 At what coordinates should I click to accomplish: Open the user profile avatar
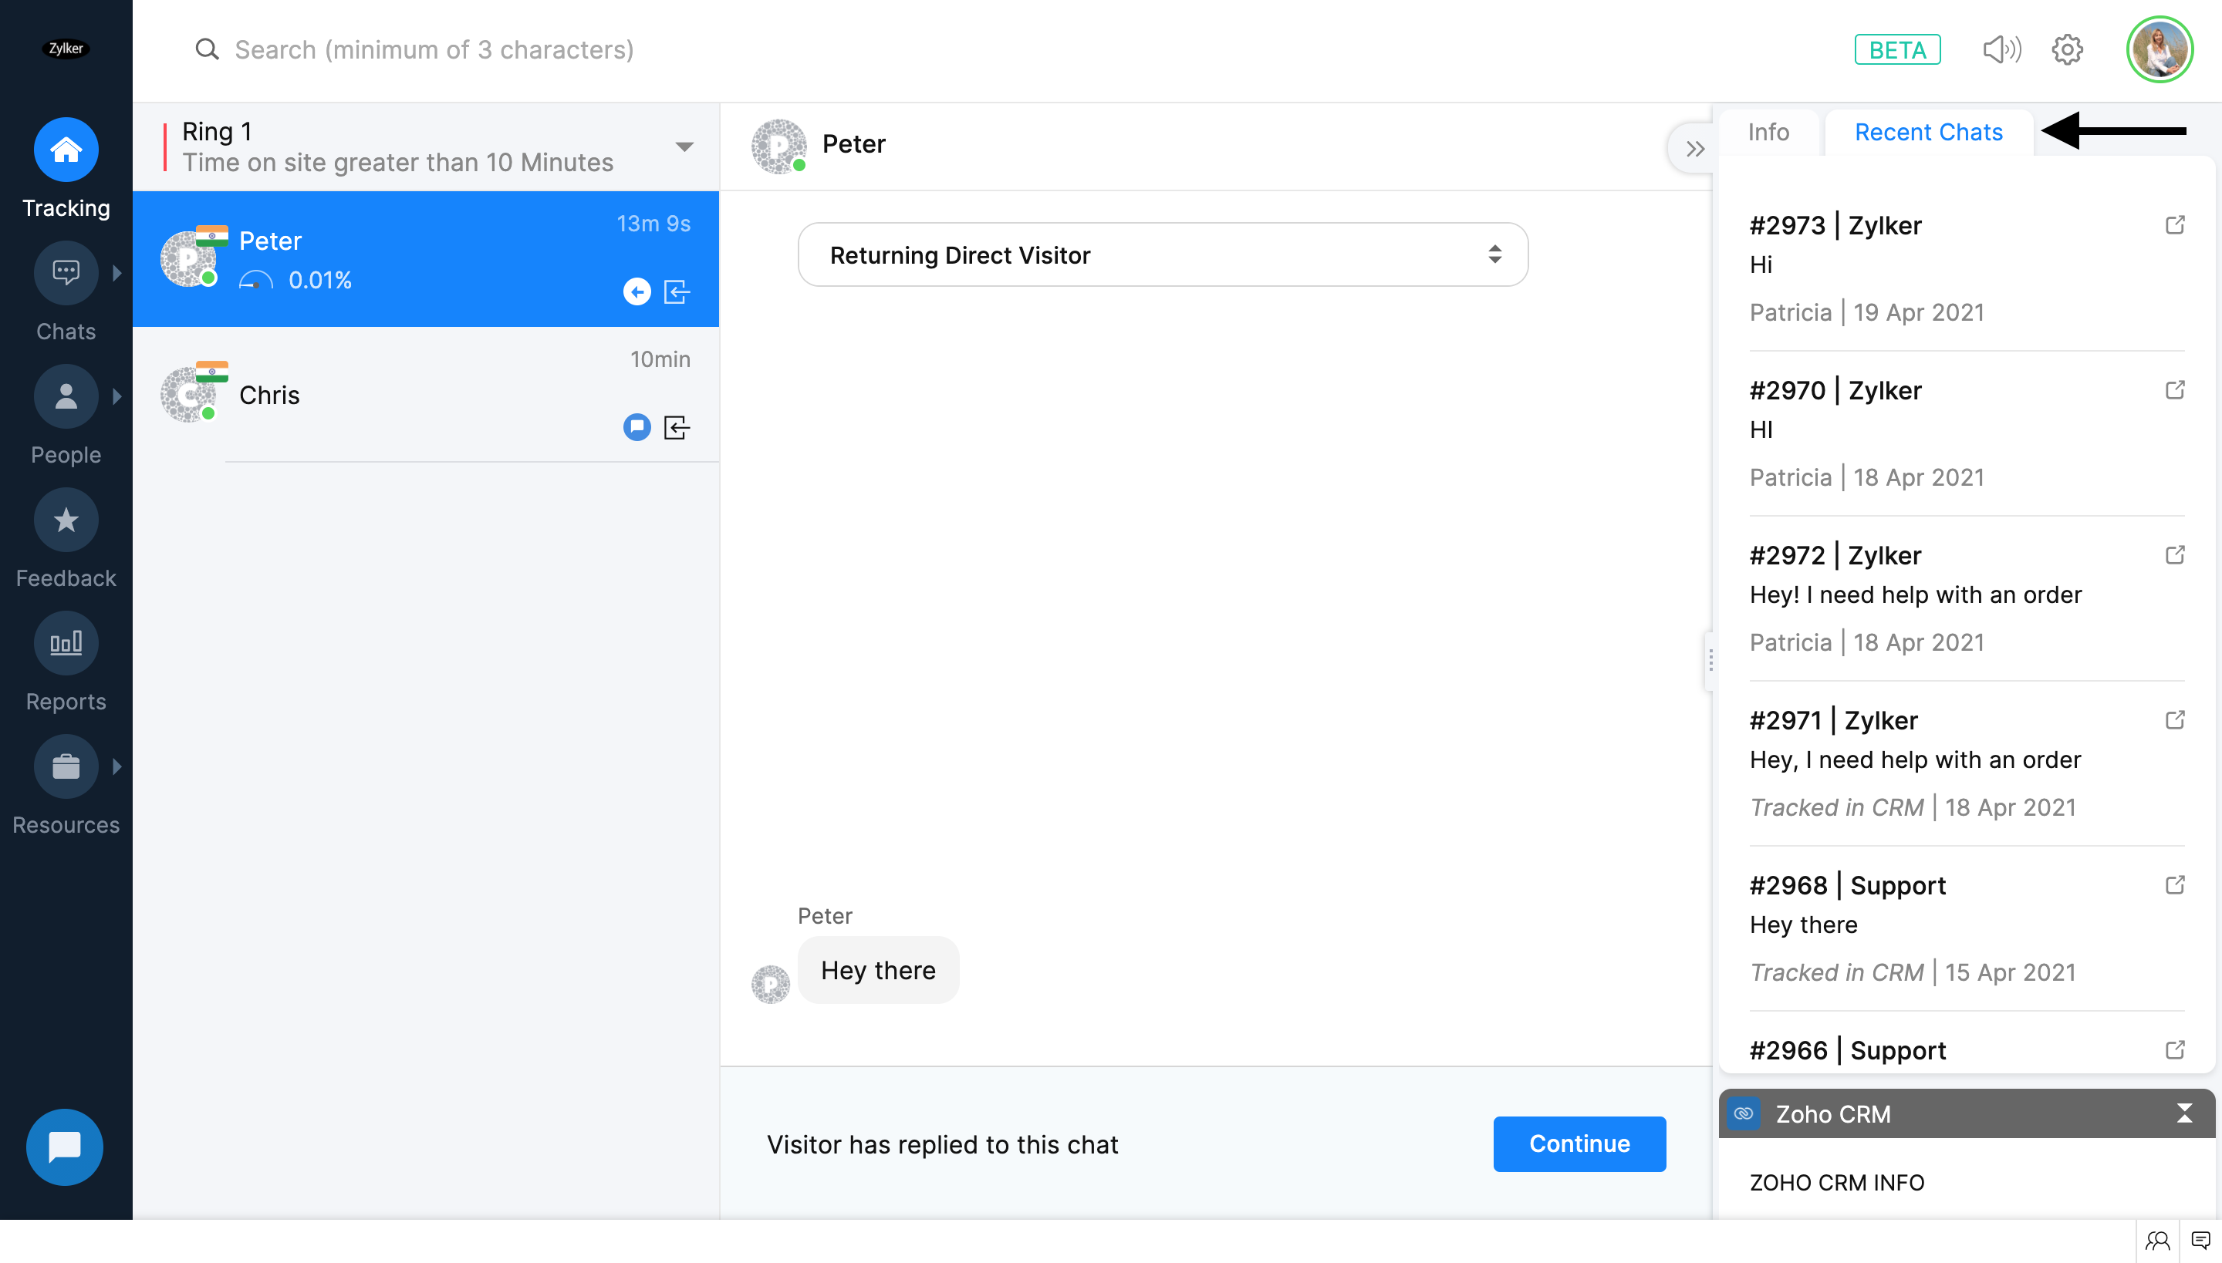click(x=2160, y=49)
